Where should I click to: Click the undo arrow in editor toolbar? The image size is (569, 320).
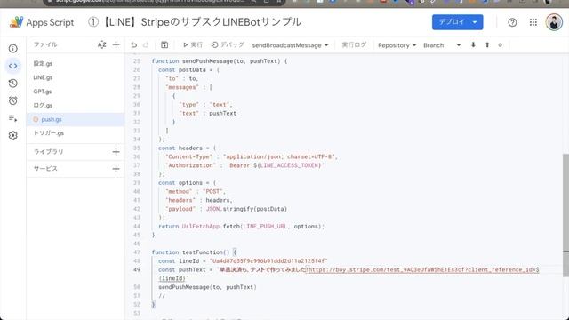[134, 45]
